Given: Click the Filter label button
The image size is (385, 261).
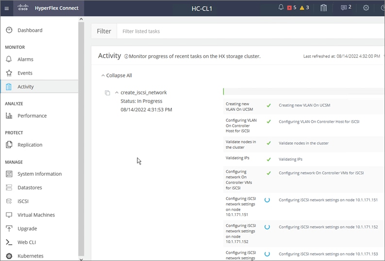Looking at the screenshot, I should click(x=104, y=31).
